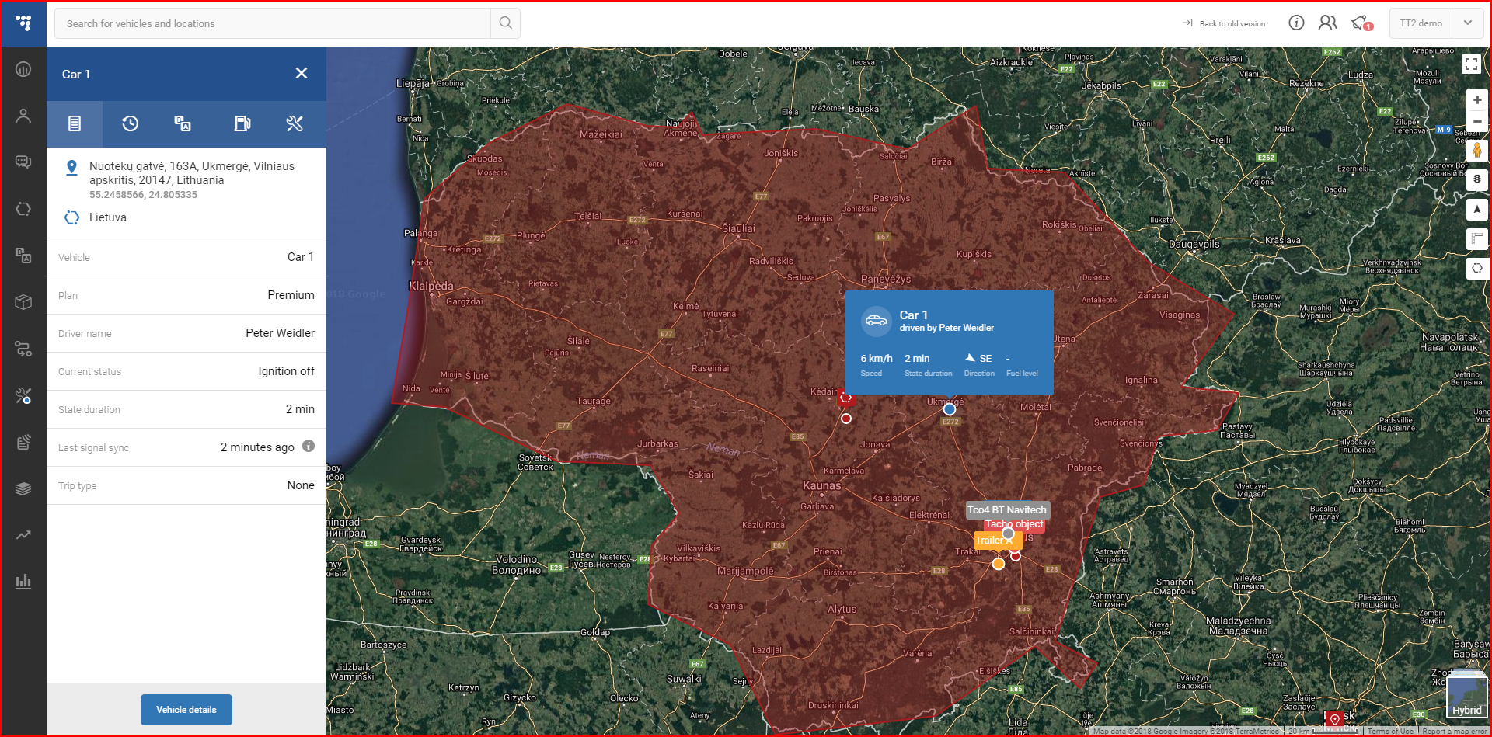Click the 6 km/h speed value in popup
The image size is (1492, 737).
point(877,358)
